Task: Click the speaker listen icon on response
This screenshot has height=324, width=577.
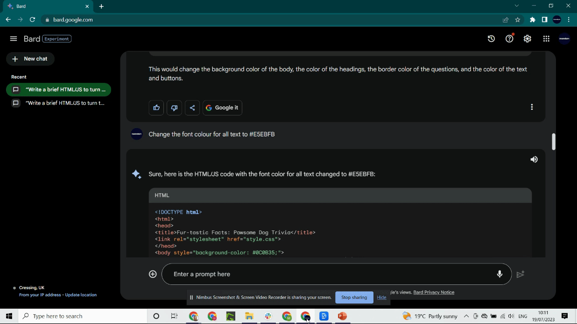Action: [534, 159]
